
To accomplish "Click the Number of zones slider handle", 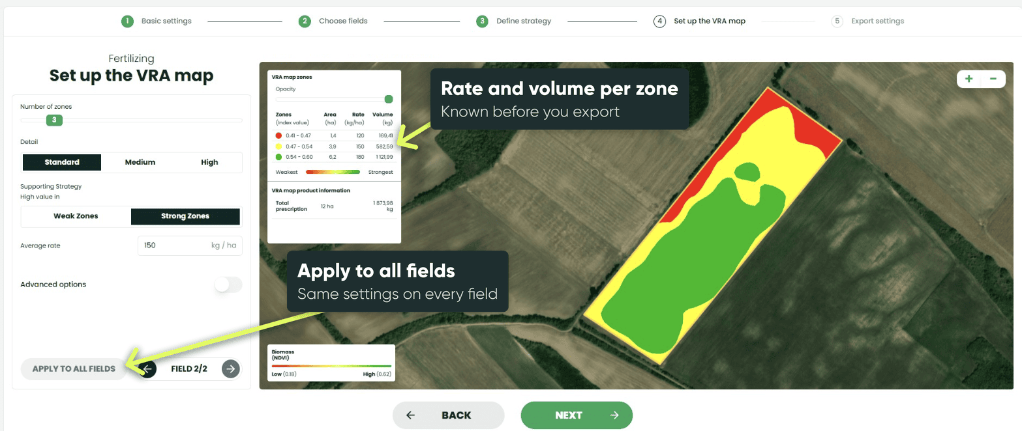I will [54, 120].
